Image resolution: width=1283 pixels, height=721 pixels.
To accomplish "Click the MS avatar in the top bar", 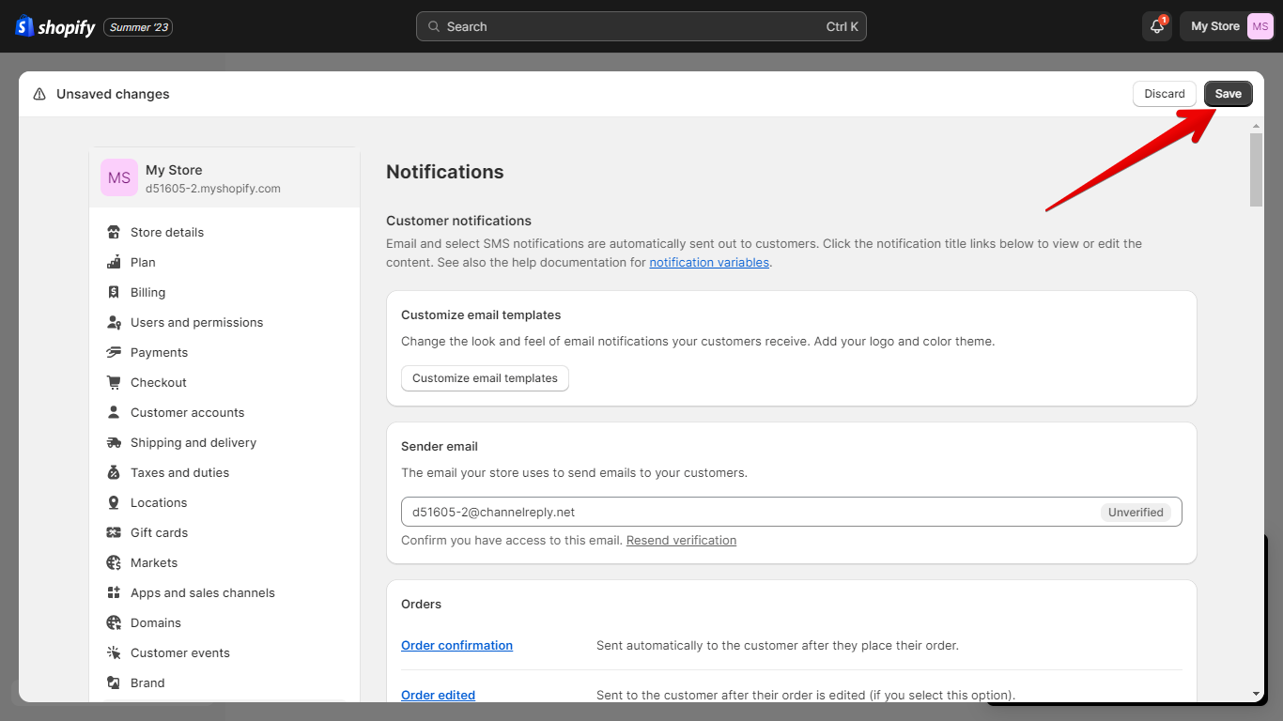I will point(1260,26).
